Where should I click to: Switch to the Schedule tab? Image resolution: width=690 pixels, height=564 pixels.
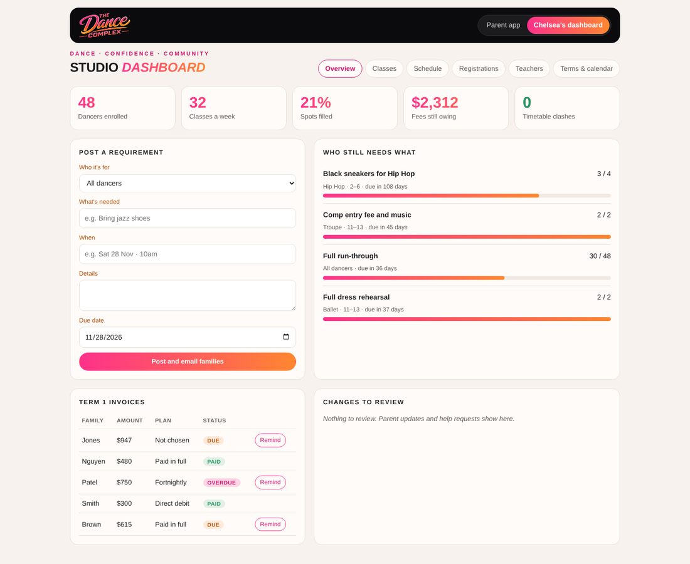pyautogui.click(x=427, y=68)
